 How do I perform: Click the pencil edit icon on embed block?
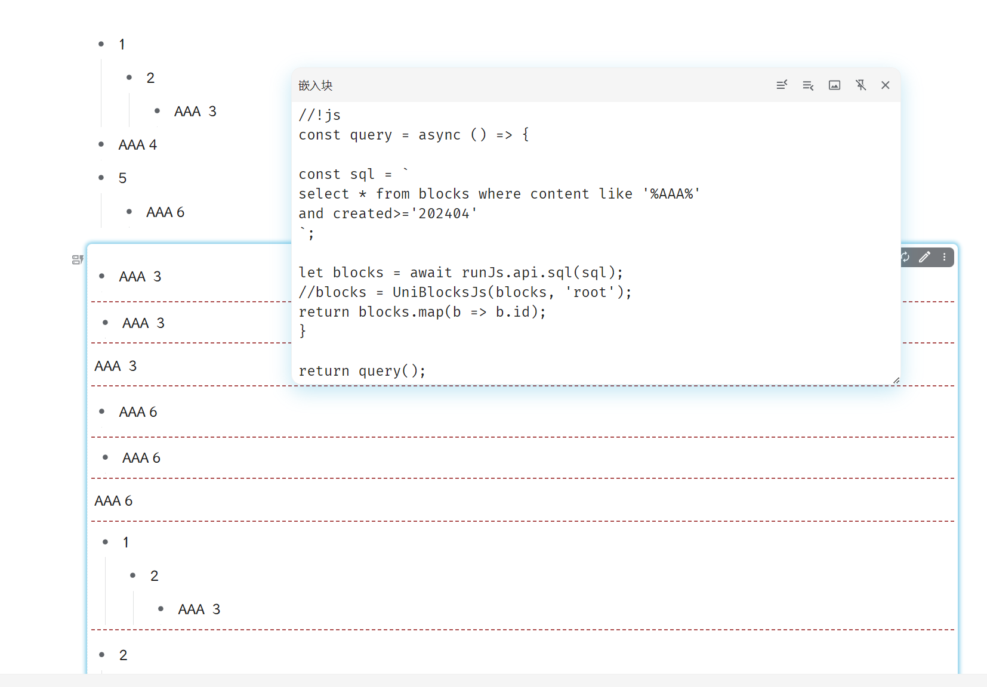pos(924,257)
